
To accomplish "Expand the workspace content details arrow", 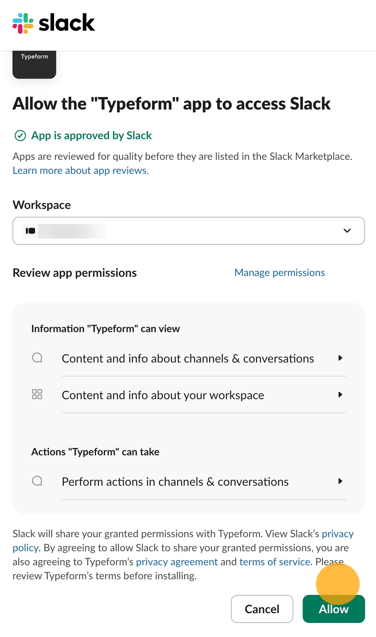I will pyautogui.click(x=340, y=395).
